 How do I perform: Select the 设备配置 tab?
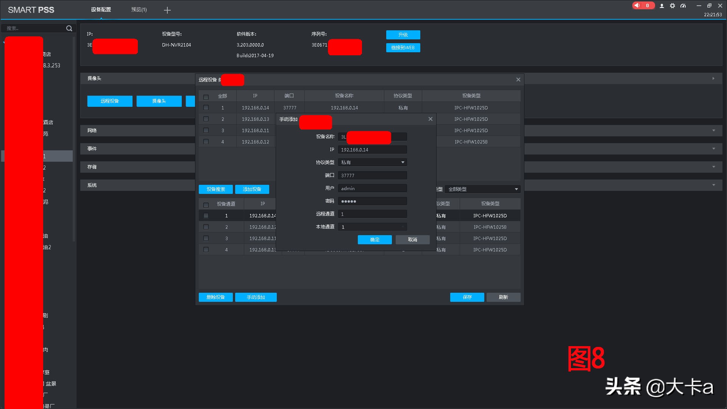coord(101,10)
